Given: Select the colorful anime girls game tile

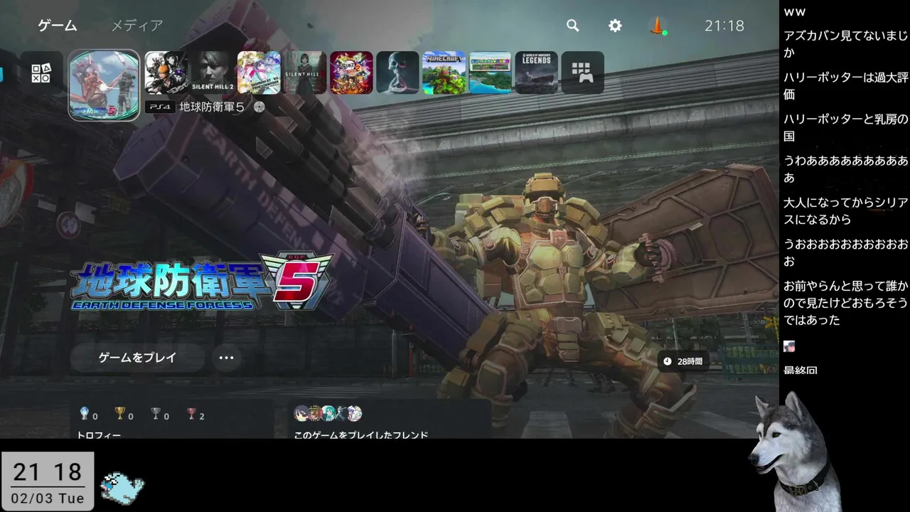Looking at the screenshot, I should (259, 73).
